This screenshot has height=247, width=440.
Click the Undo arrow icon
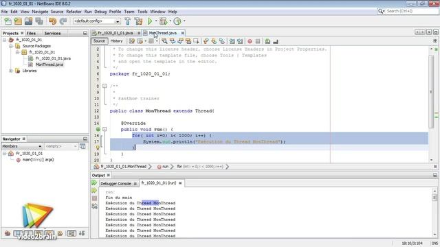point(52,21)
